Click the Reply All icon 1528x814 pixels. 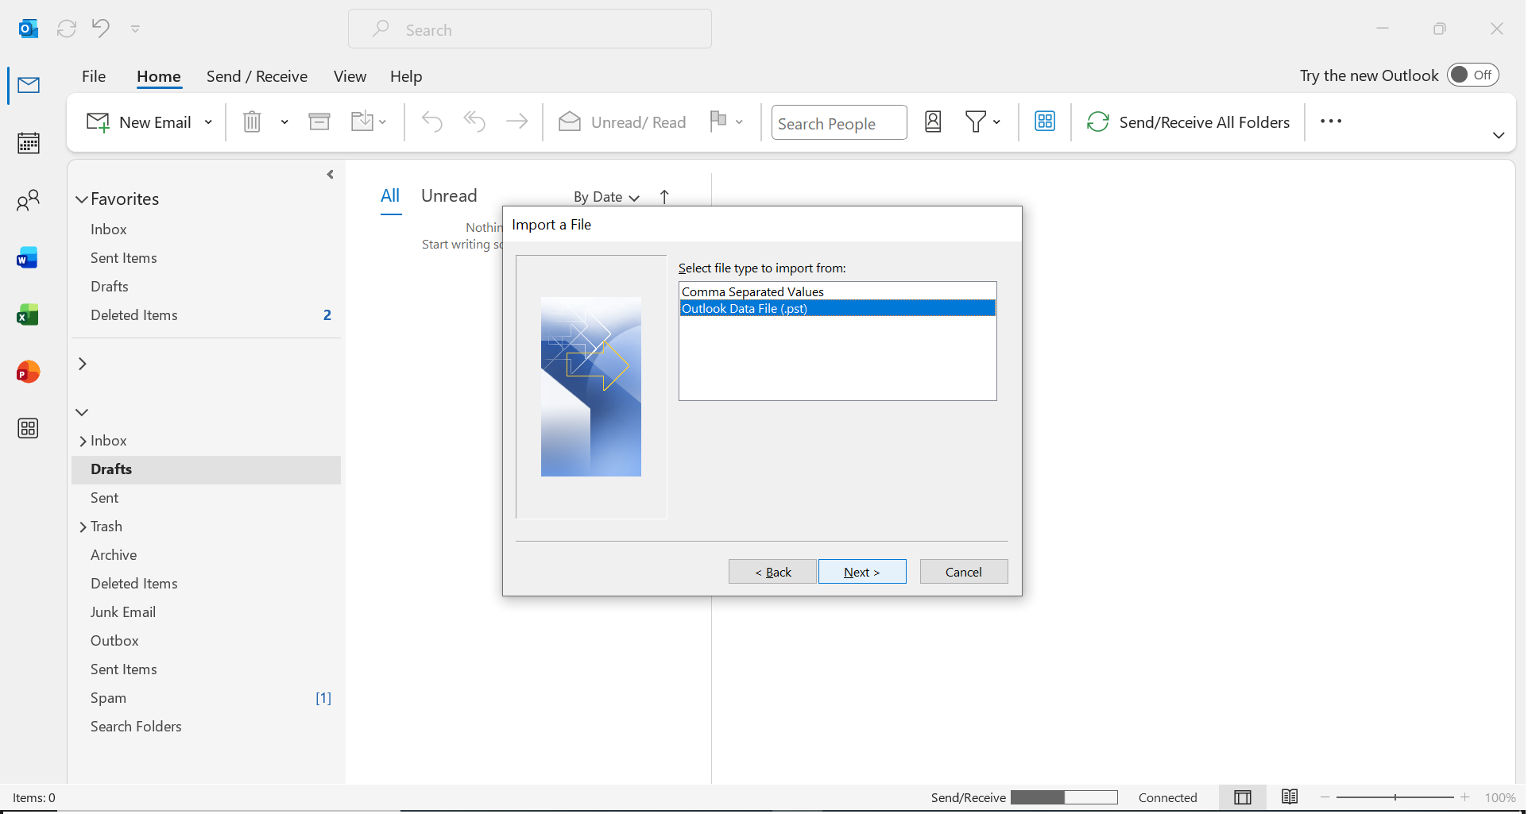[474, 122]
